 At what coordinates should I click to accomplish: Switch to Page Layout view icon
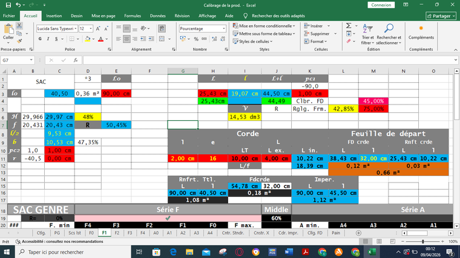coord(379,241)
